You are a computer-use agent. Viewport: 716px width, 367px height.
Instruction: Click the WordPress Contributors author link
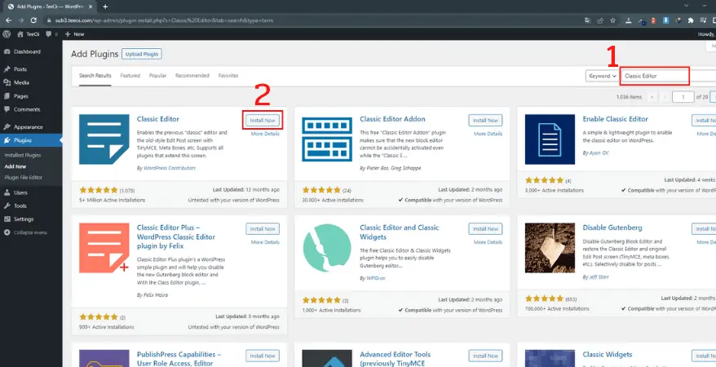[x=170, y=168]
